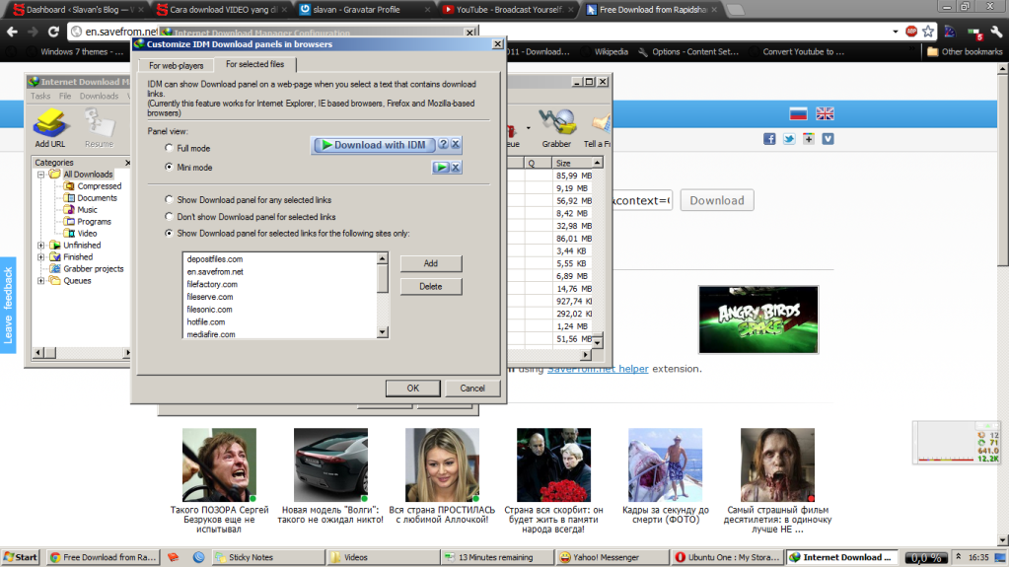The width and height of the screenshot is (1009, 567).
Task: Open Sticky Notes from the taskbar
Action: click(268, 557)
